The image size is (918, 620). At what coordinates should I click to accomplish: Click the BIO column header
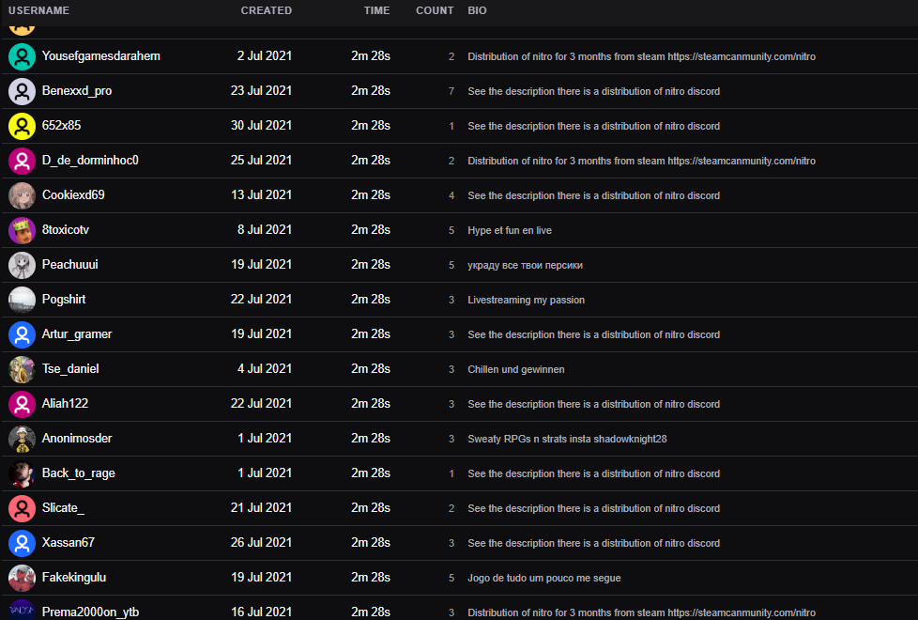tap(477, 10)
